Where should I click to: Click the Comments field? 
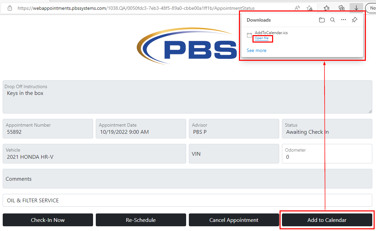coord(187,179)
